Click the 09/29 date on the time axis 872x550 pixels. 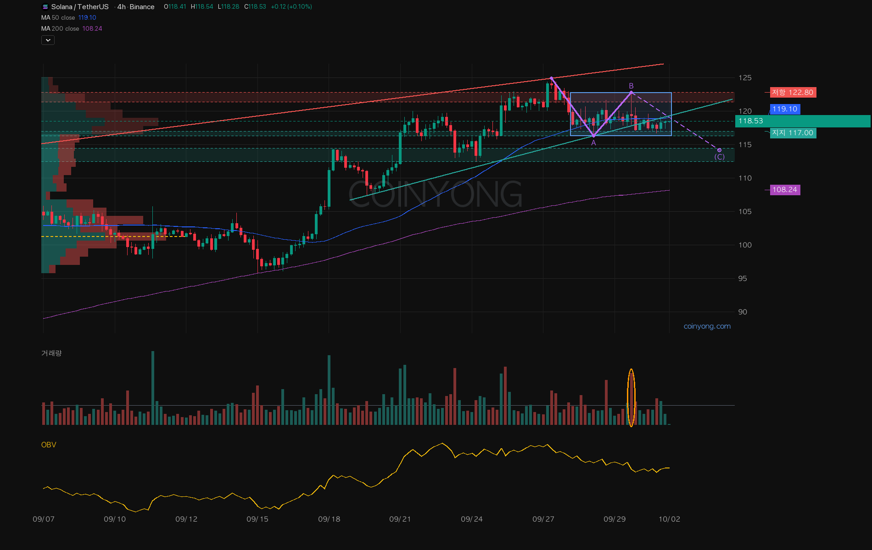click(615, 519)
